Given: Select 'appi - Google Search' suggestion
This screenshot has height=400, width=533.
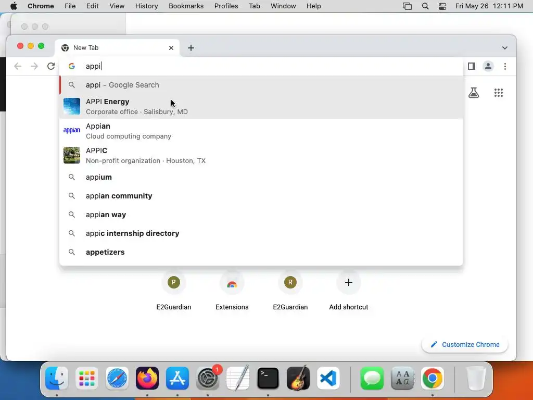Looking at the screenshot, I should click(261, 85).
